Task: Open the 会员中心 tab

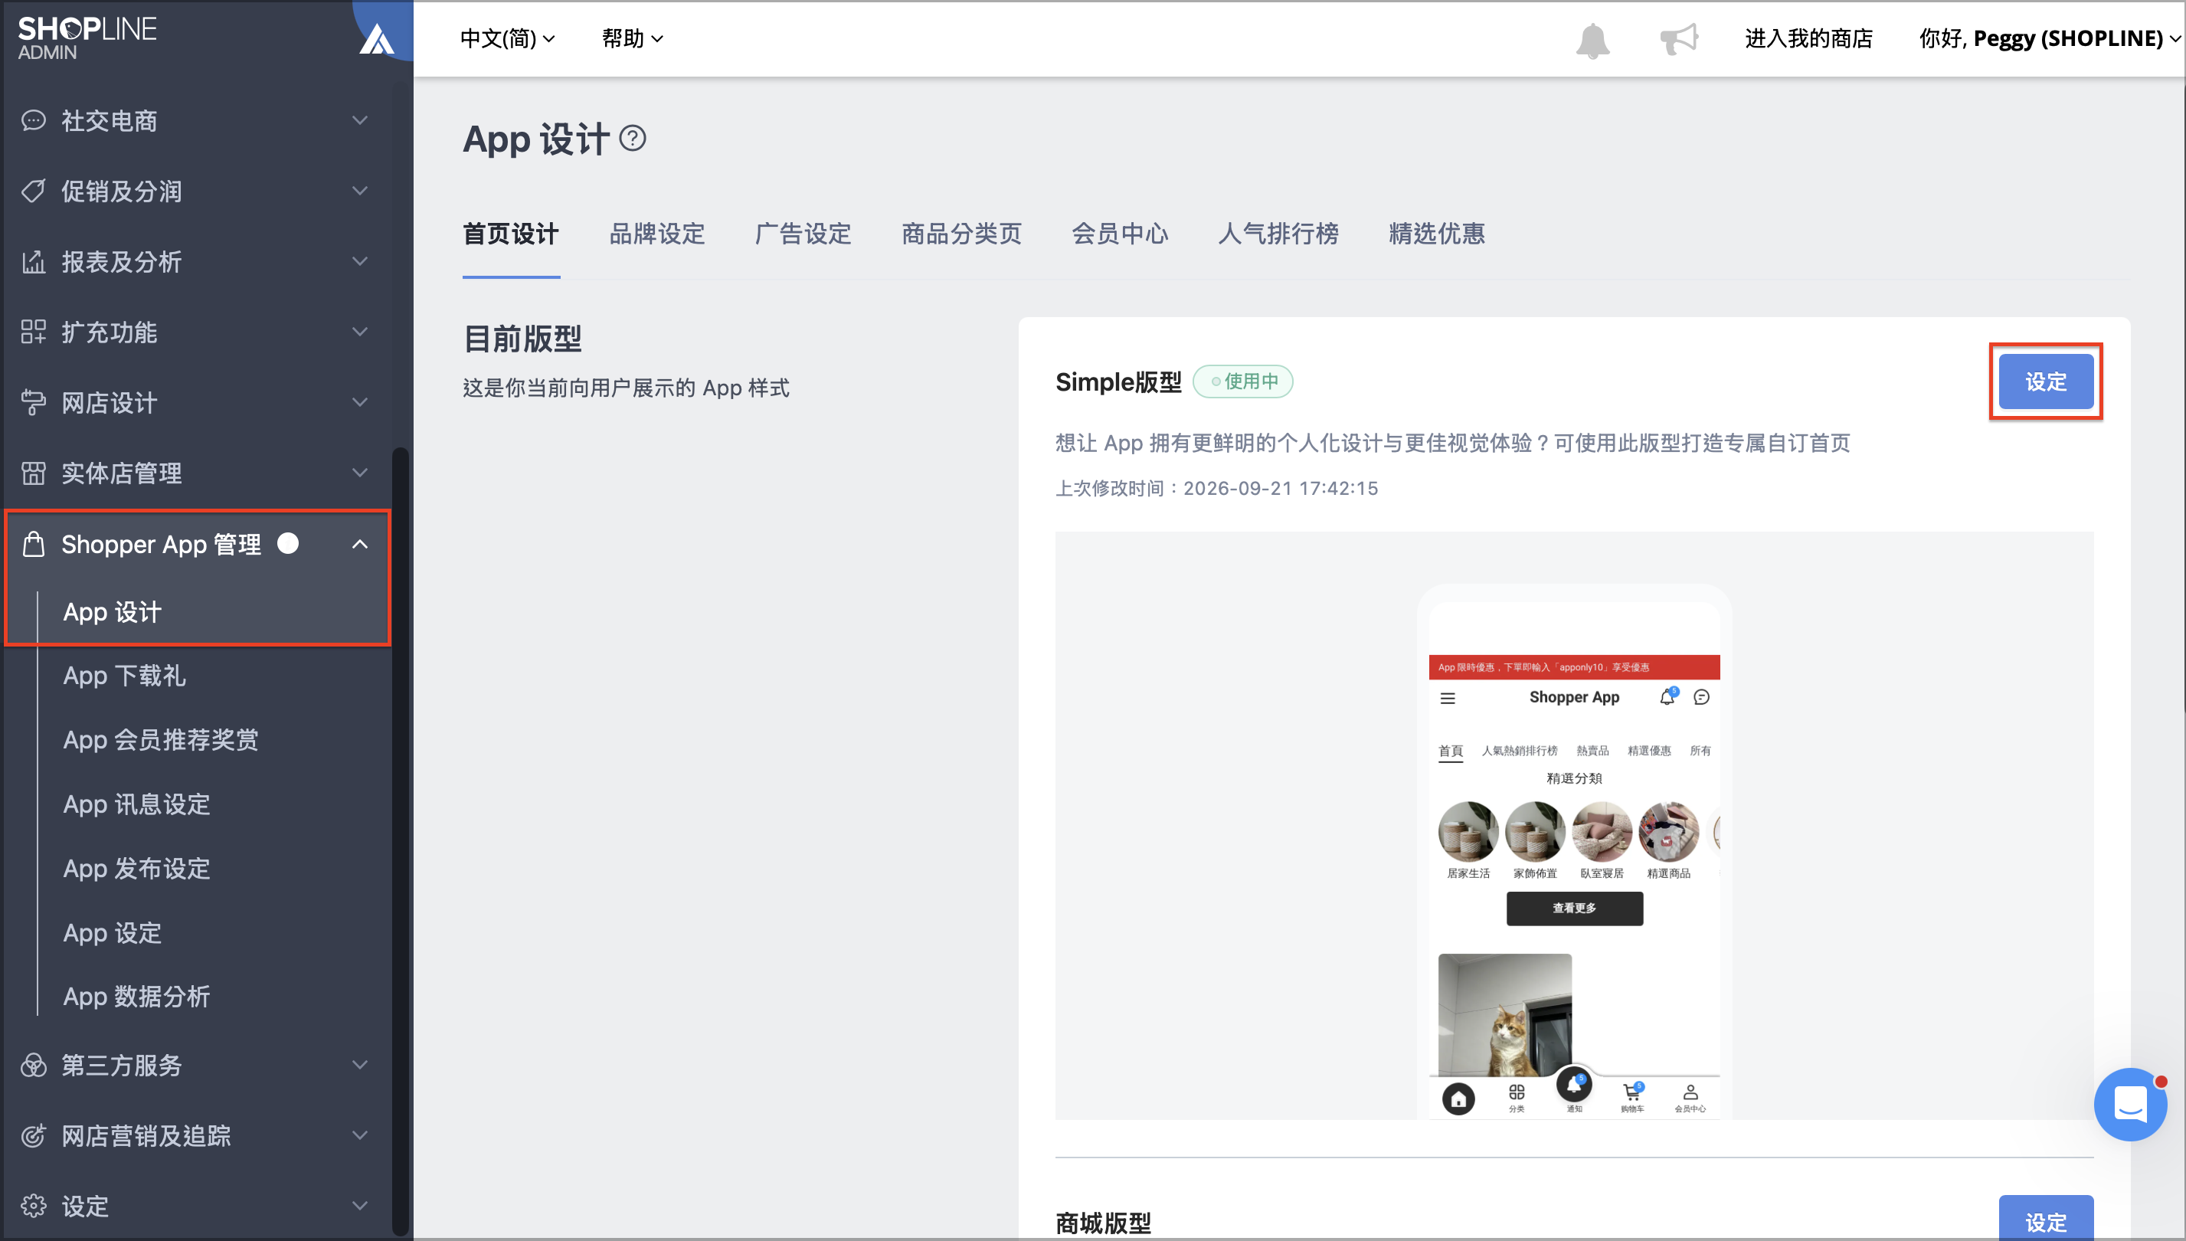Action: coord(1120,234)
